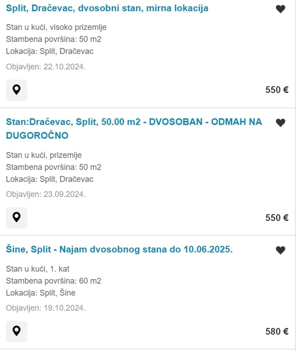Open "Stan:Dračevac, Split, 50.00 m2 - DVOSOBAN" listing title
This screenshot has height=351, width=300.
(134, 122)
